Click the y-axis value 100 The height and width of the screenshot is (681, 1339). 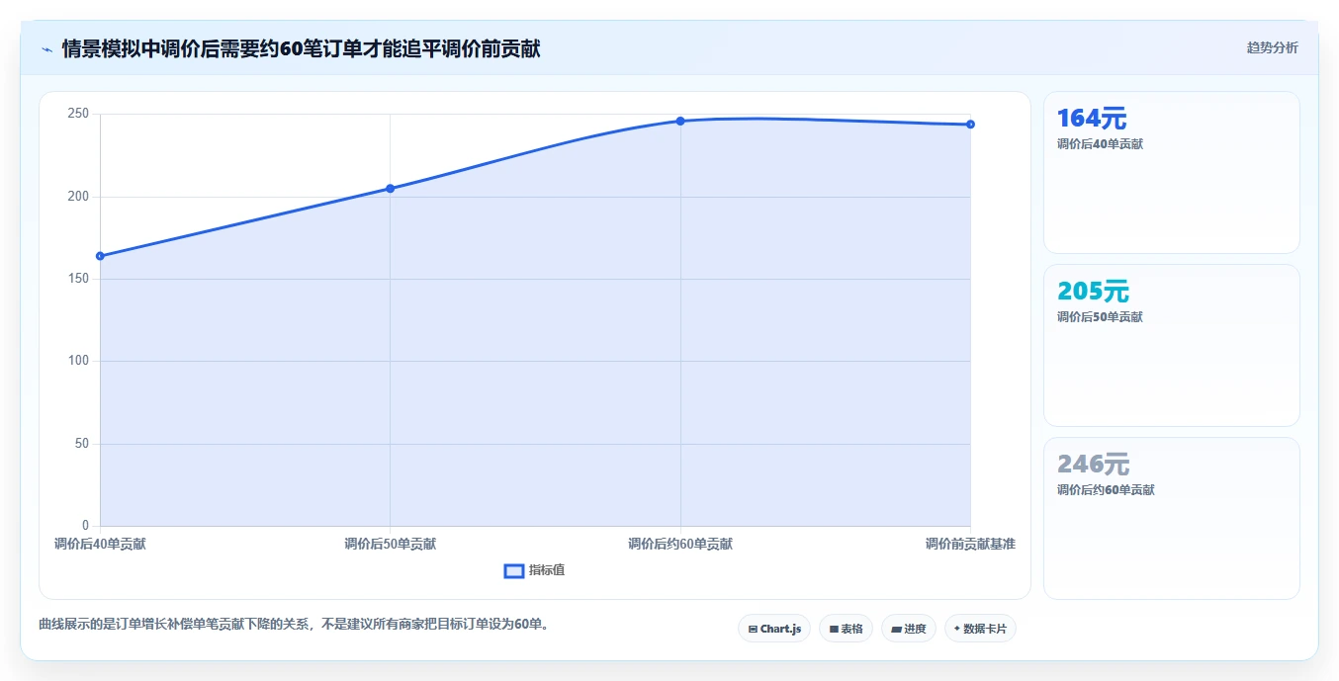[x=79, y=361]
